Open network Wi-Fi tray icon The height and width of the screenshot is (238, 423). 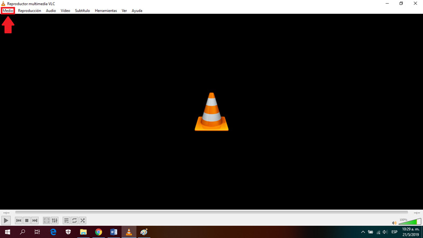(x=378, y=232)
